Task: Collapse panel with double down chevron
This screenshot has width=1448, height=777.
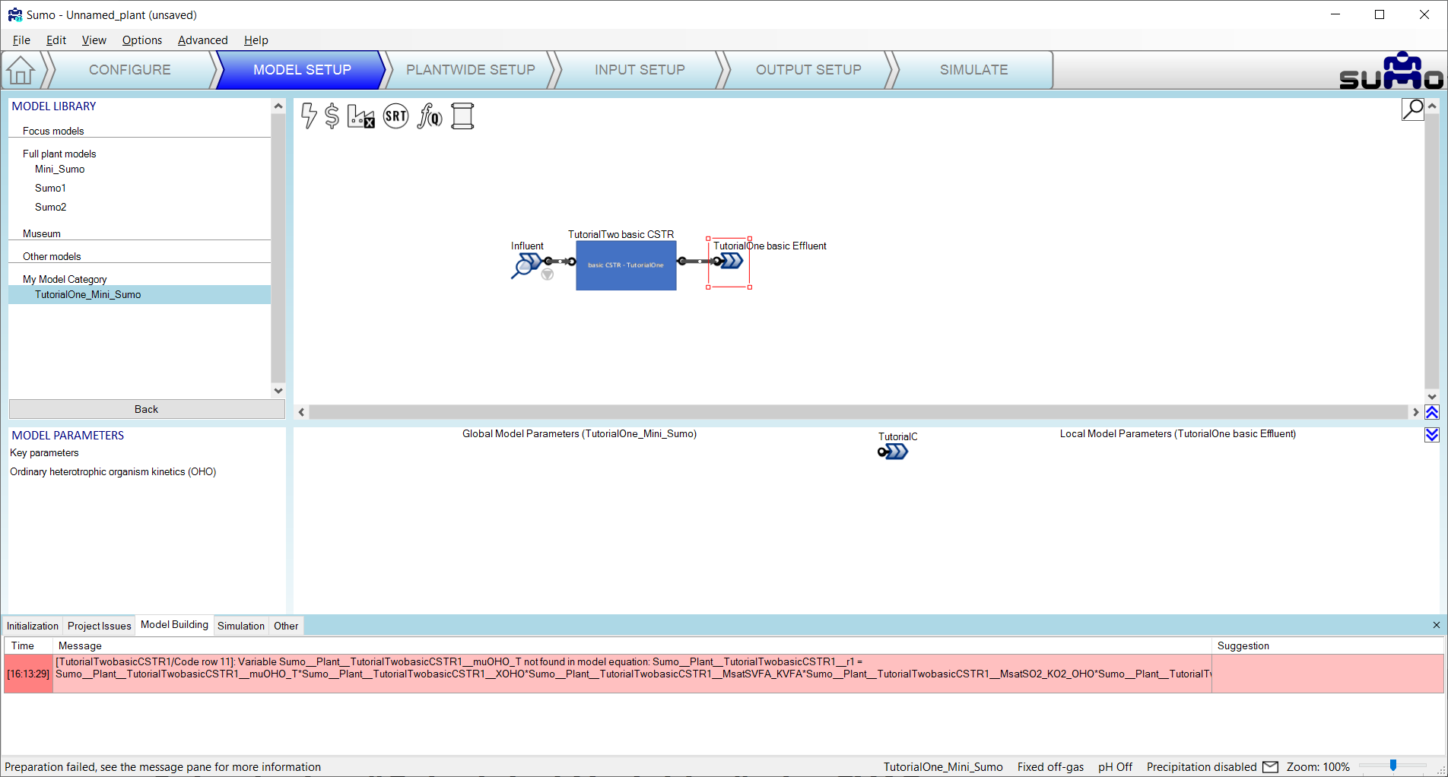Action: coord(1432,435)
